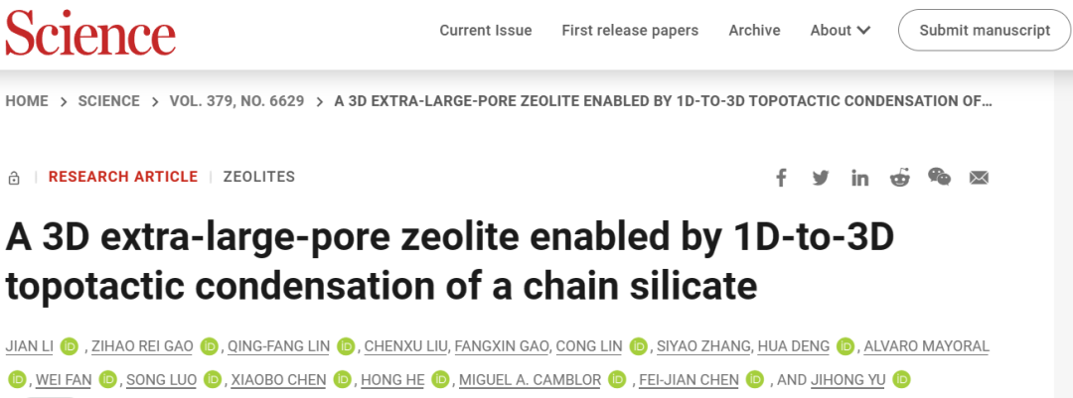Viewport: 1073px width, 398px height.
Task: Expand the About dropdown menu
Action: click(840, 30)
